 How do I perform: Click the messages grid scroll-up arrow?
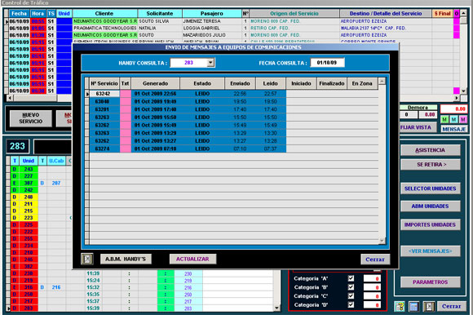[382, 82]
